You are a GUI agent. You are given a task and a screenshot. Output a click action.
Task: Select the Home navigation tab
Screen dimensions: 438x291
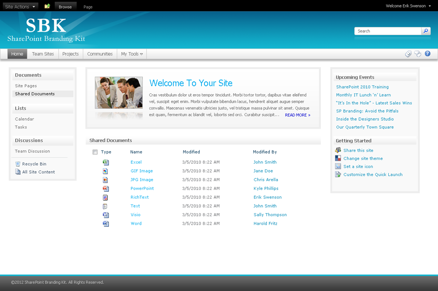click(x=17, y=54)
